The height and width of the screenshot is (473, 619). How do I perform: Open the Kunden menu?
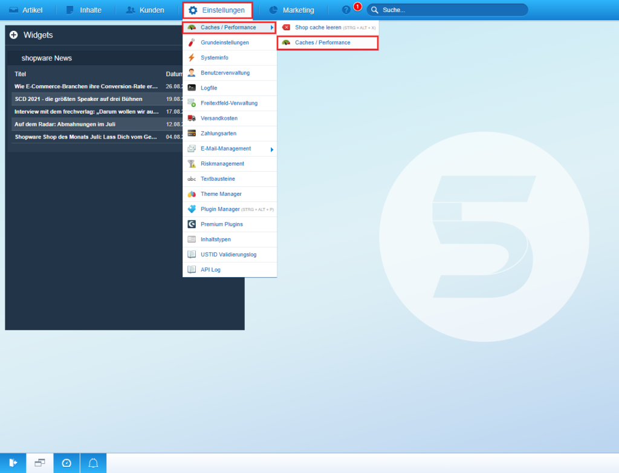pos(145,10)
